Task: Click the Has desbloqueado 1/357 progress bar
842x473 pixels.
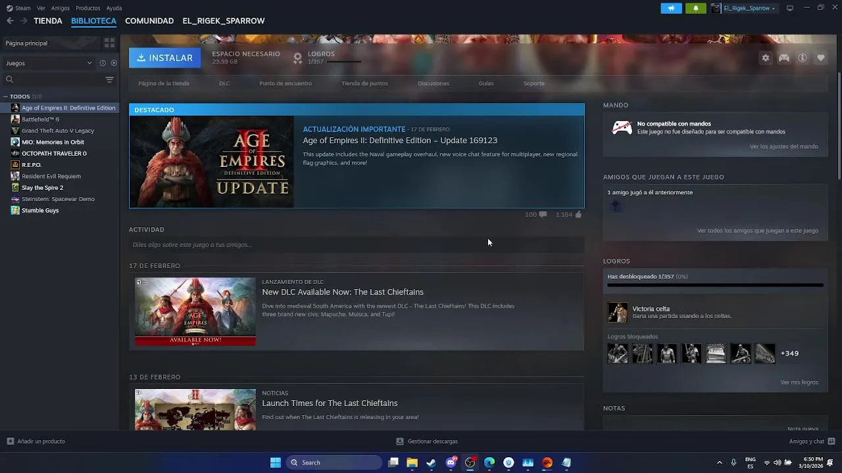Action: pos(715,285)
